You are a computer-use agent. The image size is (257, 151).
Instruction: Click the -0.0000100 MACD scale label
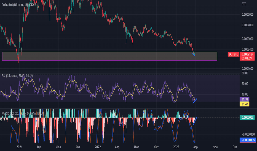tap(248, 134)
